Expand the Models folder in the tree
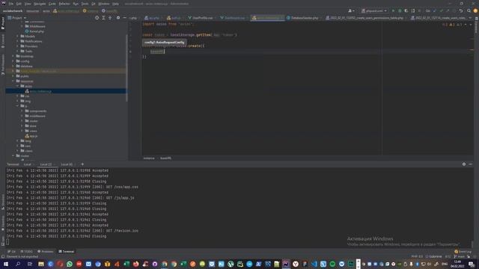 tap(18, 37)
